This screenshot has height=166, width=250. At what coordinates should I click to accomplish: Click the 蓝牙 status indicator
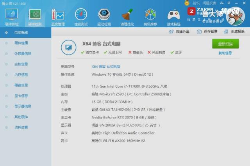click(176, 53)
